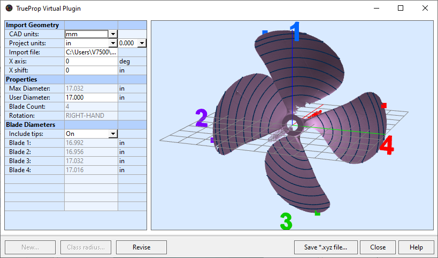Image resolution: width=438 pixels, height=258 pixels.
Task: Click the purple blade number 2 label
Action: (x=202, y=119)
